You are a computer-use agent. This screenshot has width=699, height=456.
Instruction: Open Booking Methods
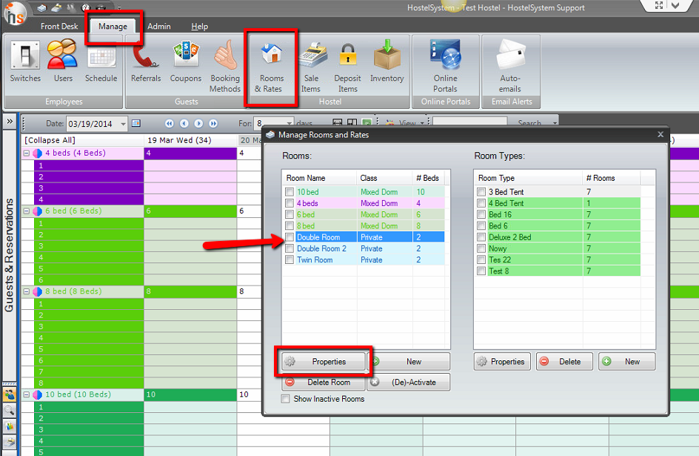(x=225, y=67)
